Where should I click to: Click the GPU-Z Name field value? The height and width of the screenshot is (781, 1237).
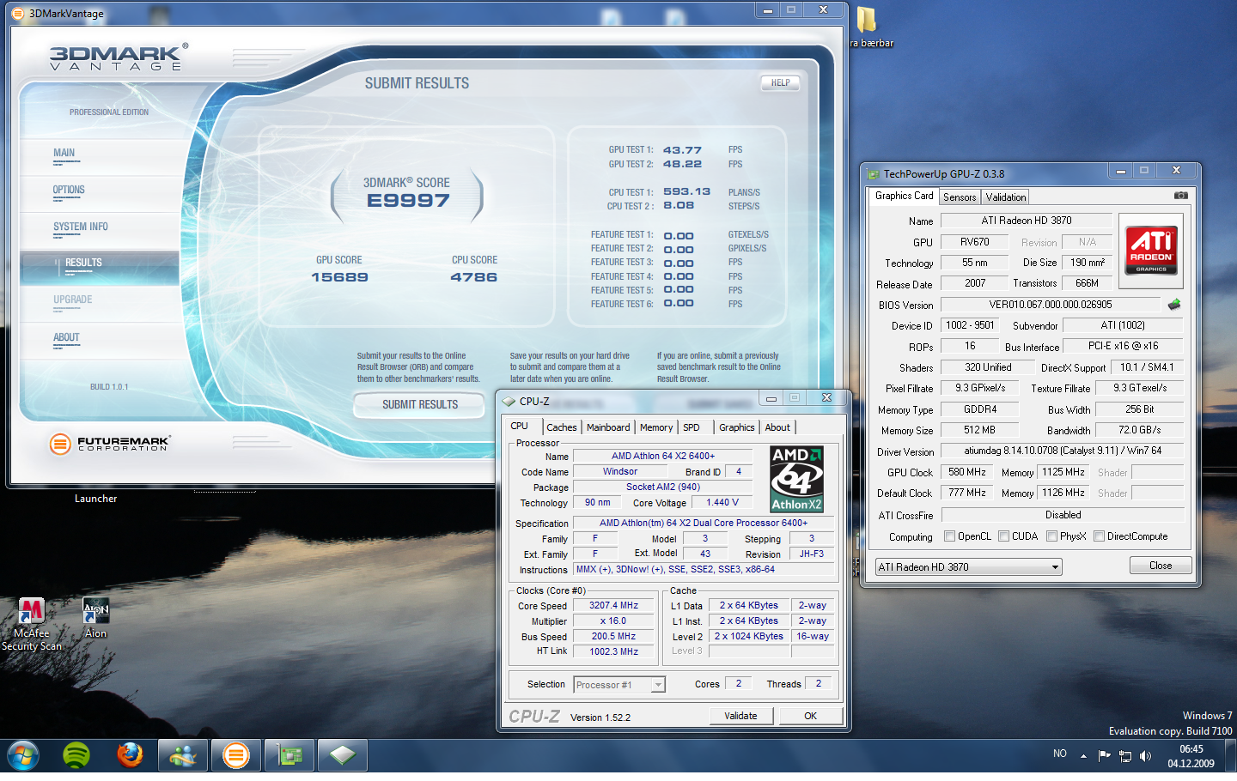(1027, 221)
